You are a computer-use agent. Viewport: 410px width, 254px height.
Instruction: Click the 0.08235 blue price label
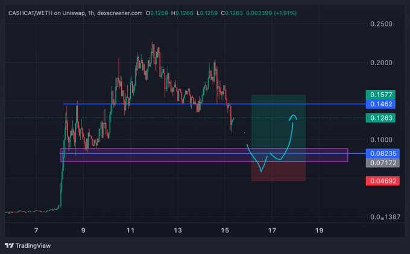(382, 153)
